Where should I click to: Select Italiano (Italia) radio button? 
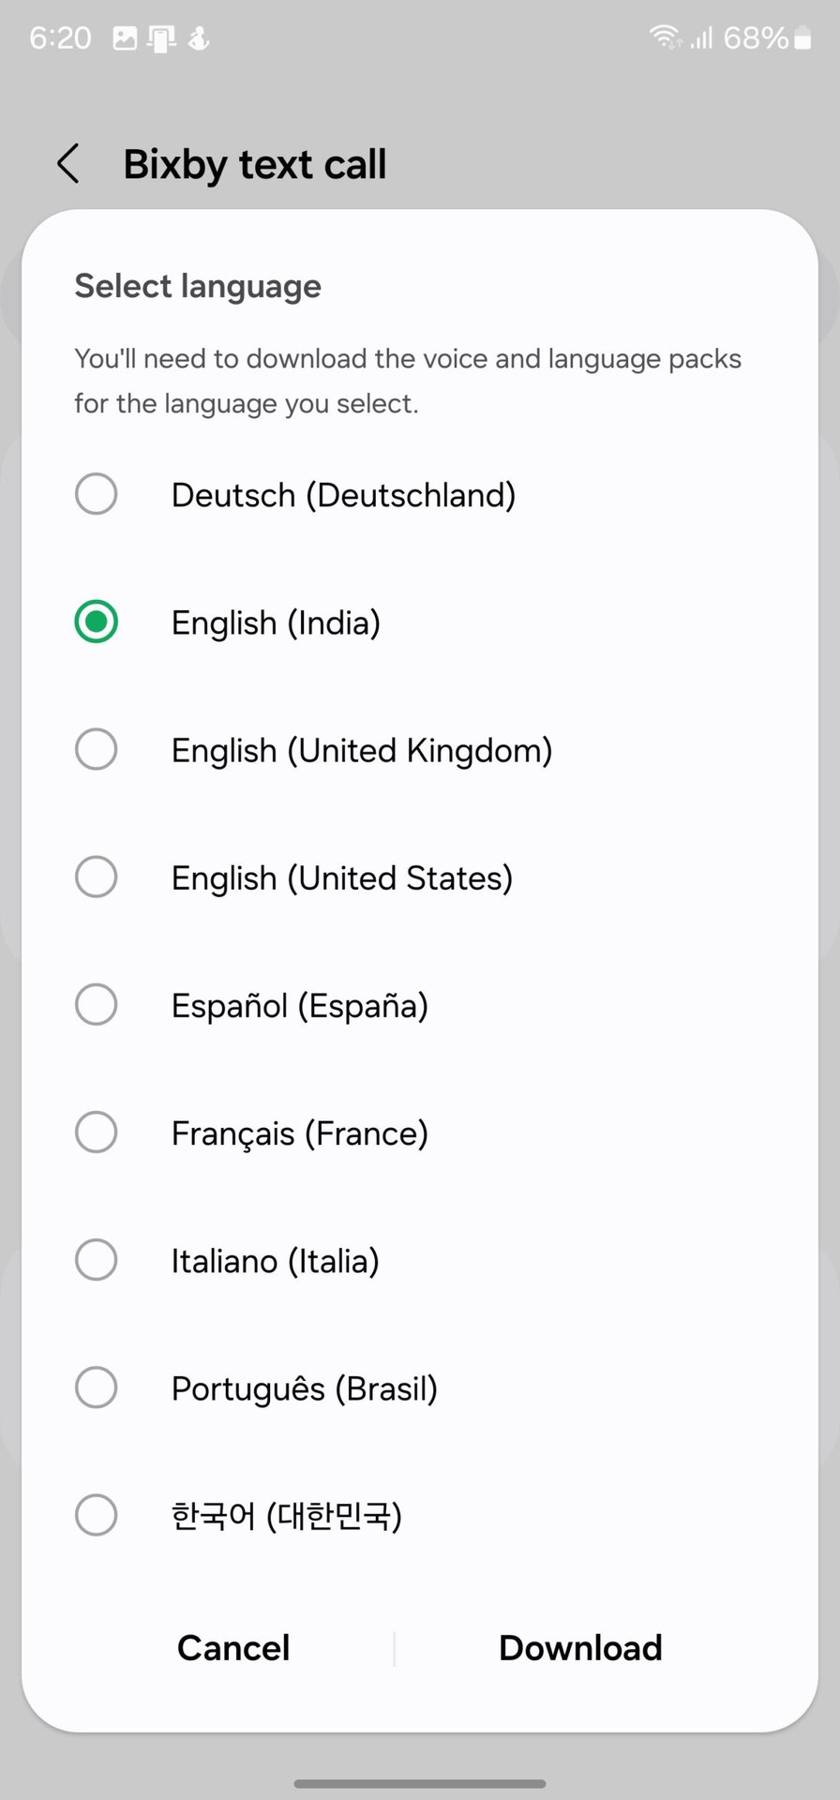pos(97,1260)
